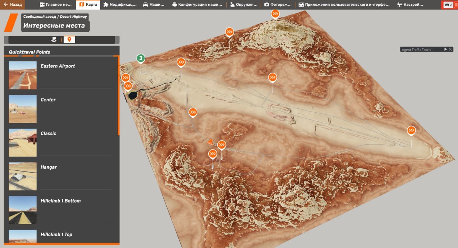Image resolution: width=458 pixels, height=248 pixels.
Task: Open the double-chevron marker on the map's right edge
Action: (x=411, y=130)
